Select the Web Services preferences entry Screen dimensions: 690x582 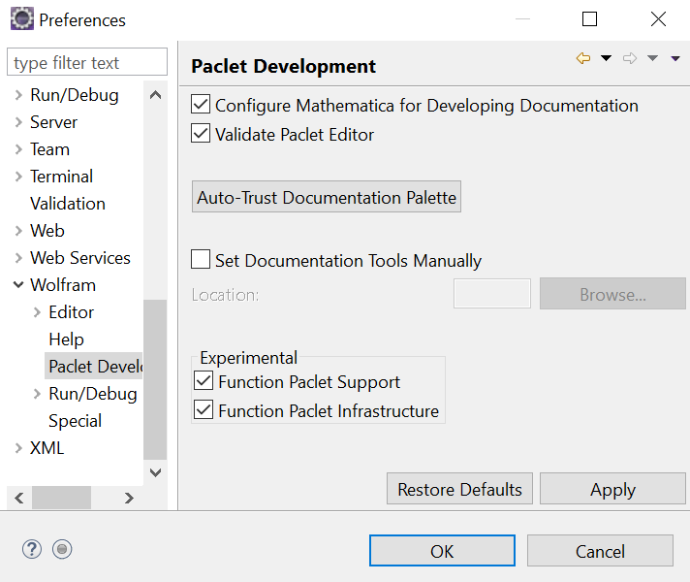point(80,258)
